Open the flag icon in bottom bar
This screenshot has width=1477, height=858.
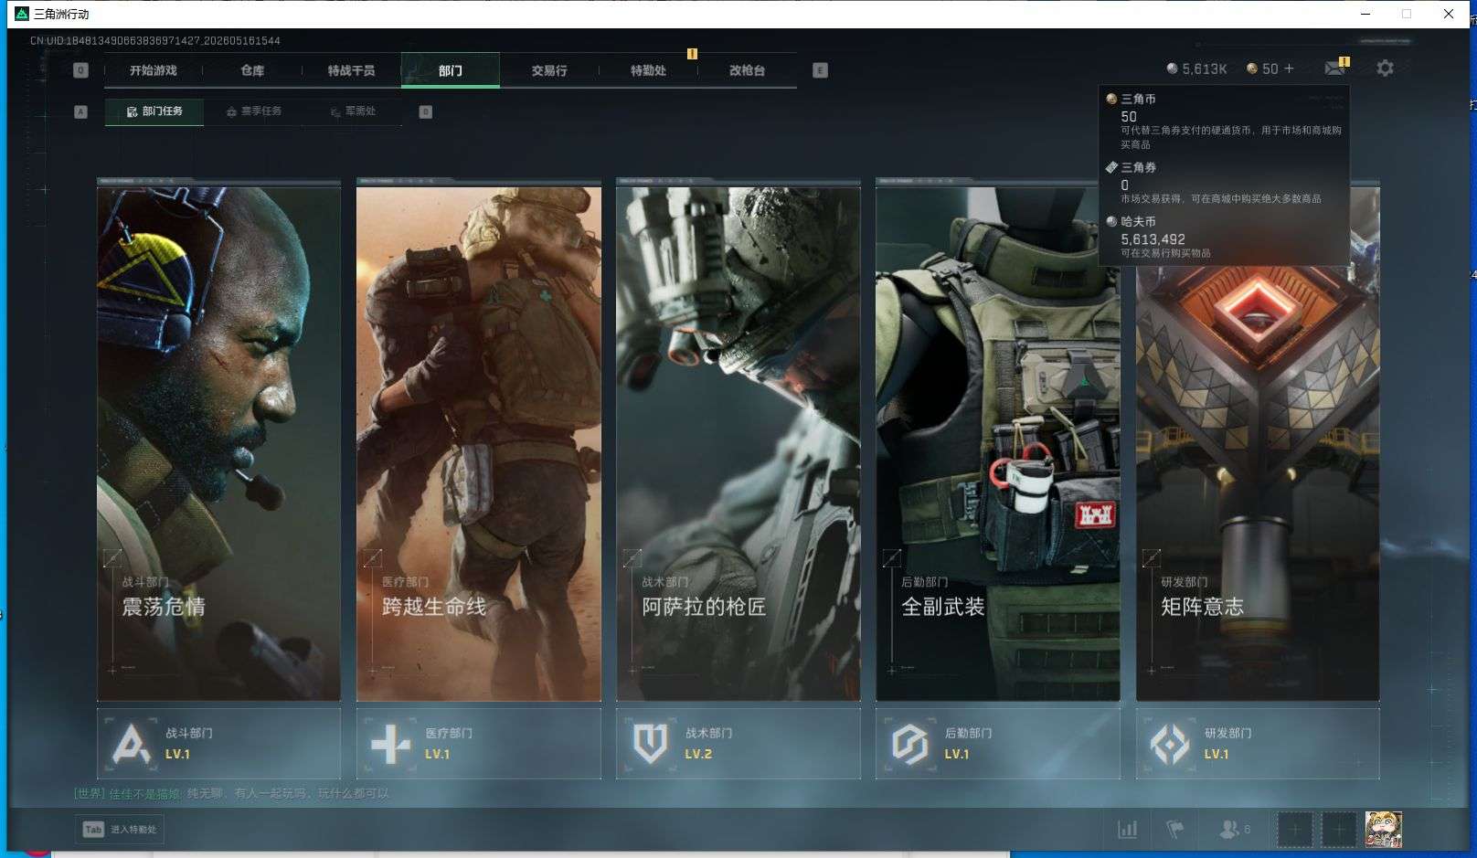[x=1175, y=830]
